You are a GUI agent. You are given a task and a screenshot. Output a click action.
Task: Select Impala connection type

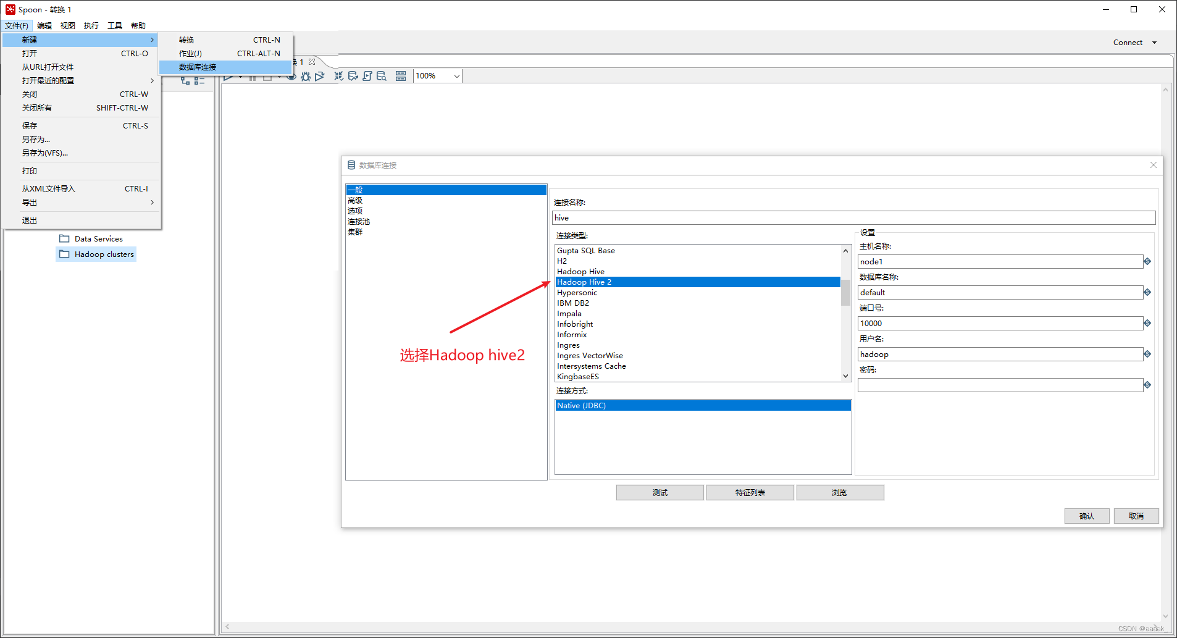coord(698,313)
